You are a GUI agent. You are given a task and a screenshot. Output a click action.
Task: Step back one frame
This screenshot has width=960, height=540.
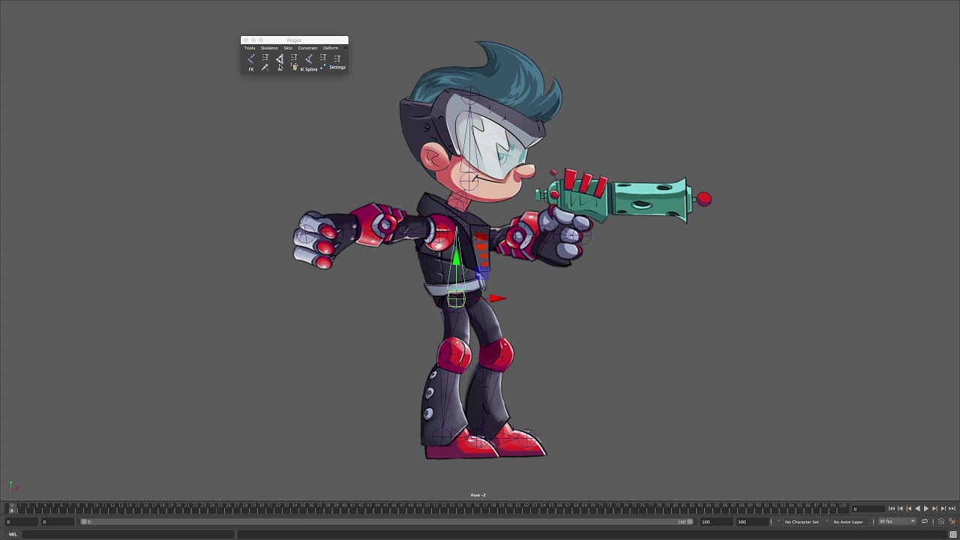pos(900,508)
